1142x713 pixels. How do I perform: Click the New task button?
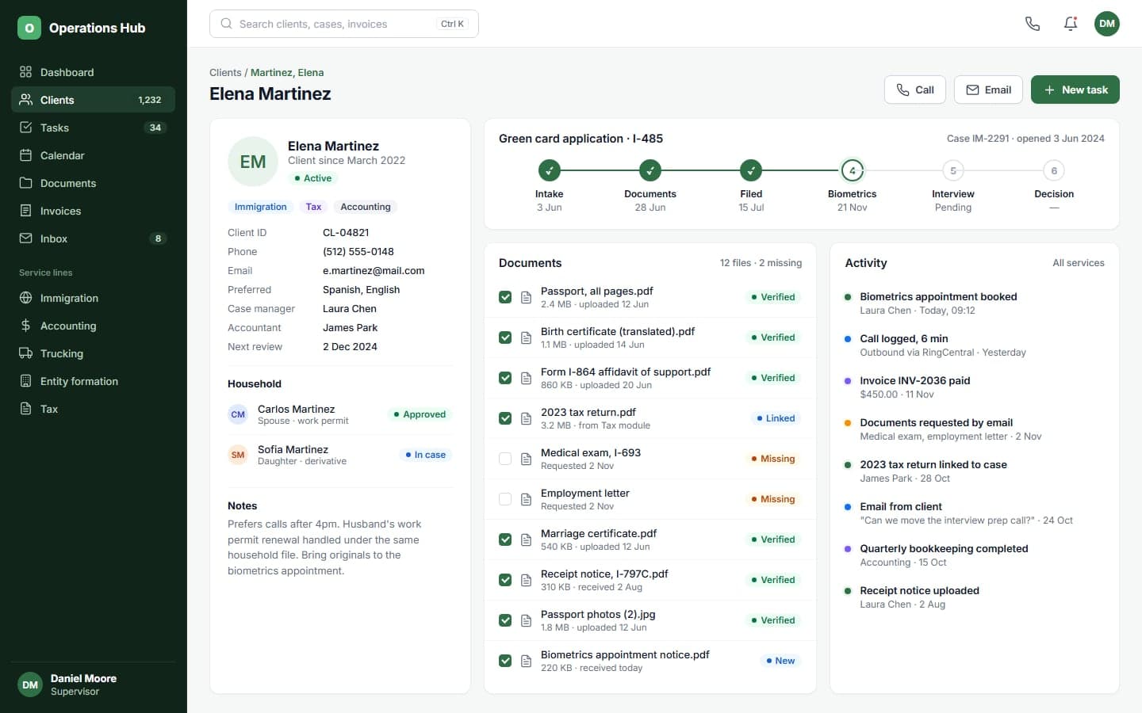pyautogui.click(x=1075, y=90)
